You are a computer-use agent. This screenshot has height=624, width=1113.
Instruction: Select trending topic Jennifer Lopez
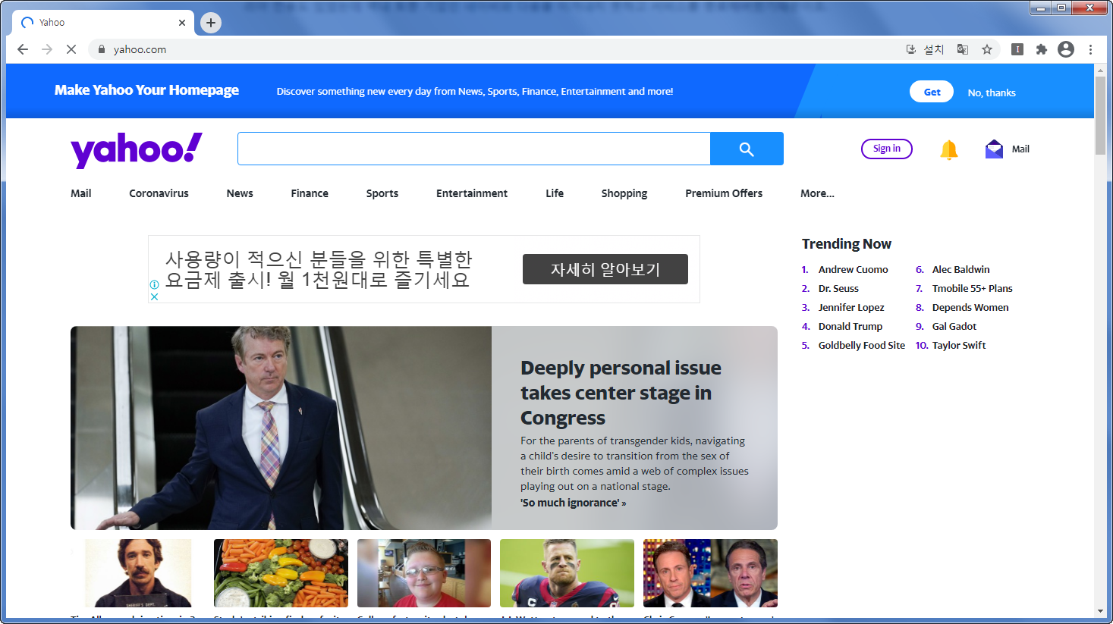[x=851, y=307]
